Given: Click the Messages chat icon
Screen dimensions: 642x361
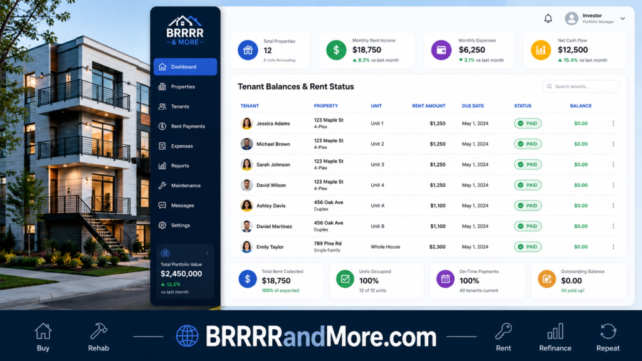Looking at the screenshot, I should tap(162, 206).
